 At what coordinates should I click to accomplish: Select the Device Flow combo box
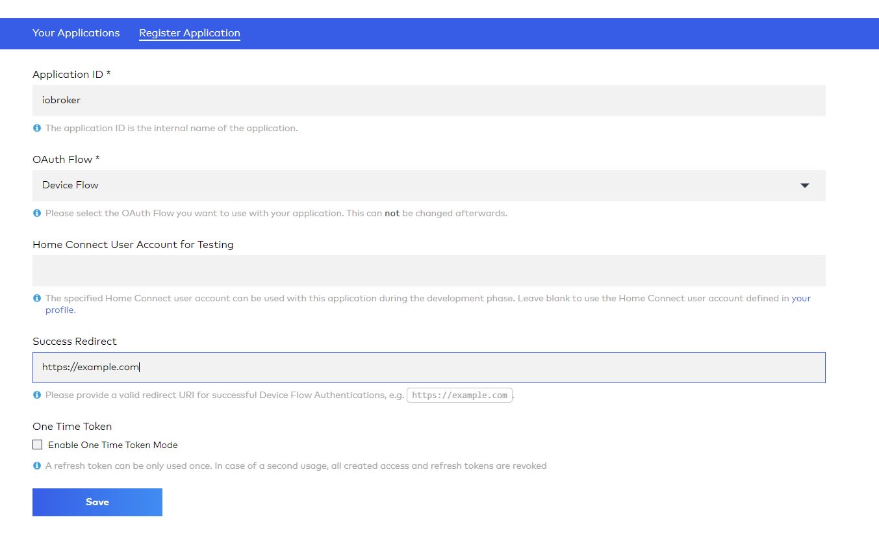(429, 185)
